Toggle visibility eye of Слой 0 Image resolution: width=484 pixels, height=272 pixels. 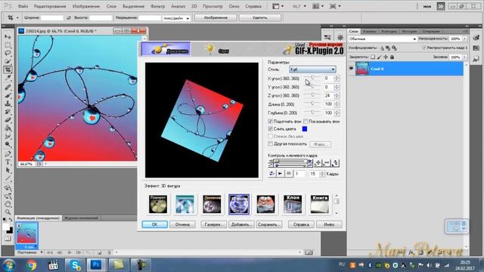tap(351, 69)
